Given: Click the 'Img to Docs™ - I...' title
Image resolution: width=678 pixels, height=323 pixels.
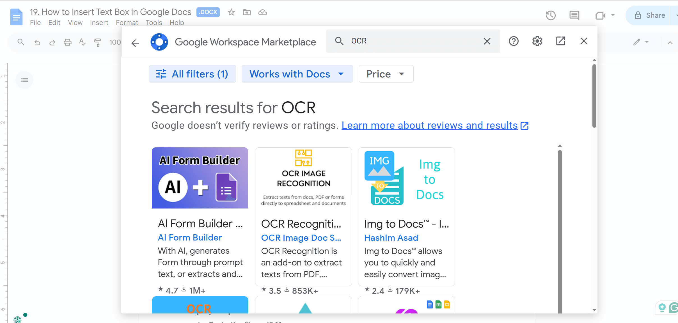Looking at the screenshot, I should point(406,224).
